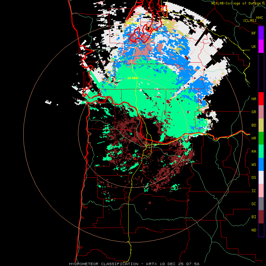
Task: Click the WS legend label
Action: (254, 165)
